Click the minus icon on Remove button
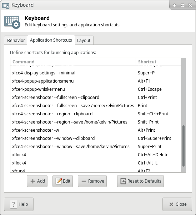The height and width of the screenshot is (215, 196). pos(84,181)
